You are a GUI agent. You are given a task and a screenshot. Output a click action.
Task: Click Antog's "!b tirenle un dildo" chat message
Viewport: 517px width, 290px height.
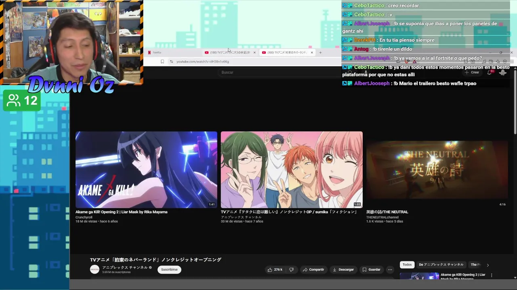[x=377, y=49]
